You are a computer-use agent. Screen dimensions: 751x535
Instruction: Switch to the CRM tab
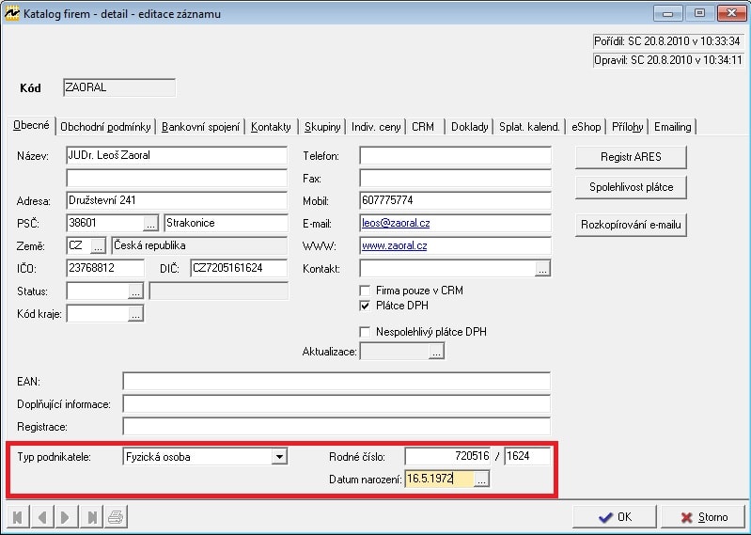point(423,127)
